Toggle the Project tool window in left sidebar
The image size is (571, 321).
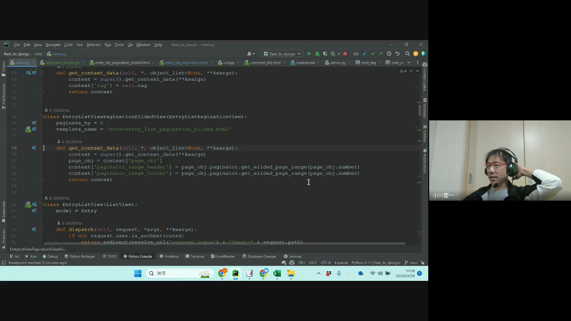click(x=4, y=66)
